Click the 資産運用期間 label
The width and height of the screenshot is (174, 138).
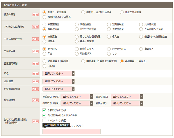pyautogui.click(x=11, y=63)
